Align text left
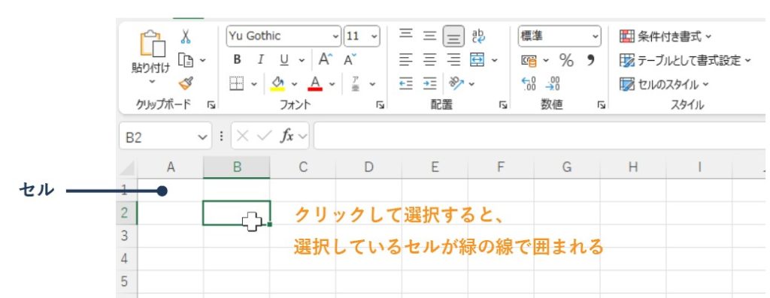Viewport: 770px width, 298px height. pos(405,60)
